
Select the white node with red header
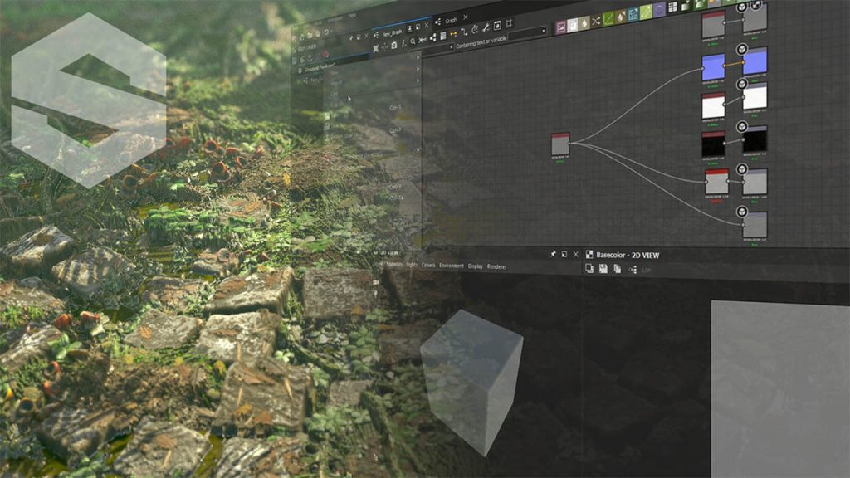(713, 105)
